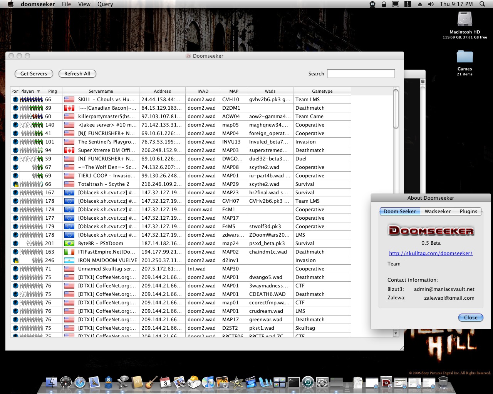Click the Search input field
Image resolution: width=493 pixels, height=394 pixels.
coord(361,73)
